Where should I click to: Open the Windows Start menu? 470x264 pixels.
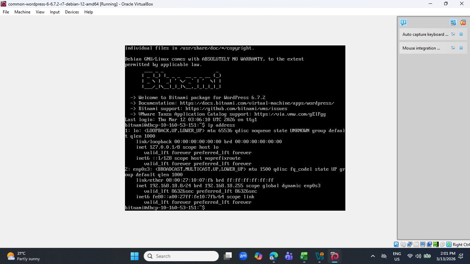(x=134, y=256)
